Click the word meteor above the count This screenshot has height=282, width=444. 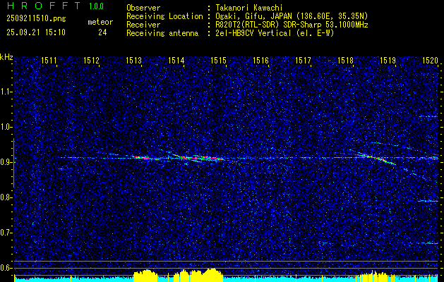[x=100, y=22]
